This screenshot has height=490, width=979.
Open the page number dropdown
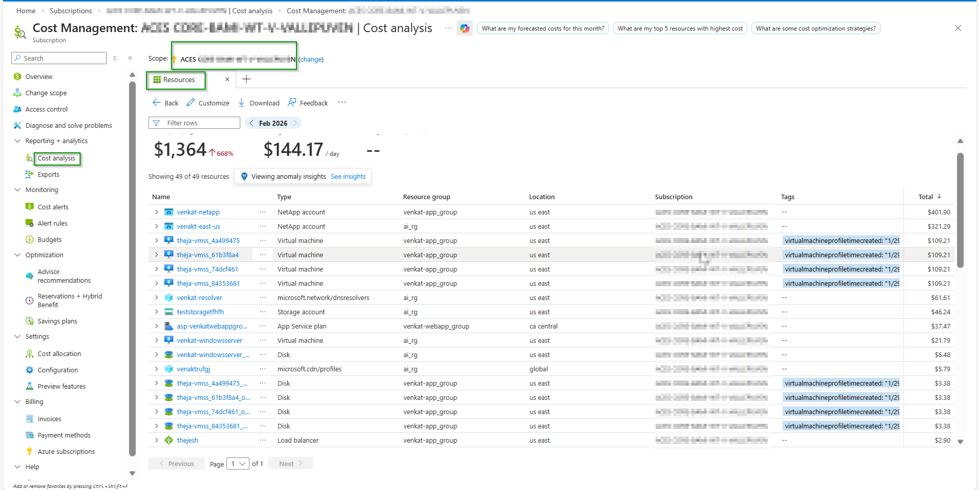point(238,464)
